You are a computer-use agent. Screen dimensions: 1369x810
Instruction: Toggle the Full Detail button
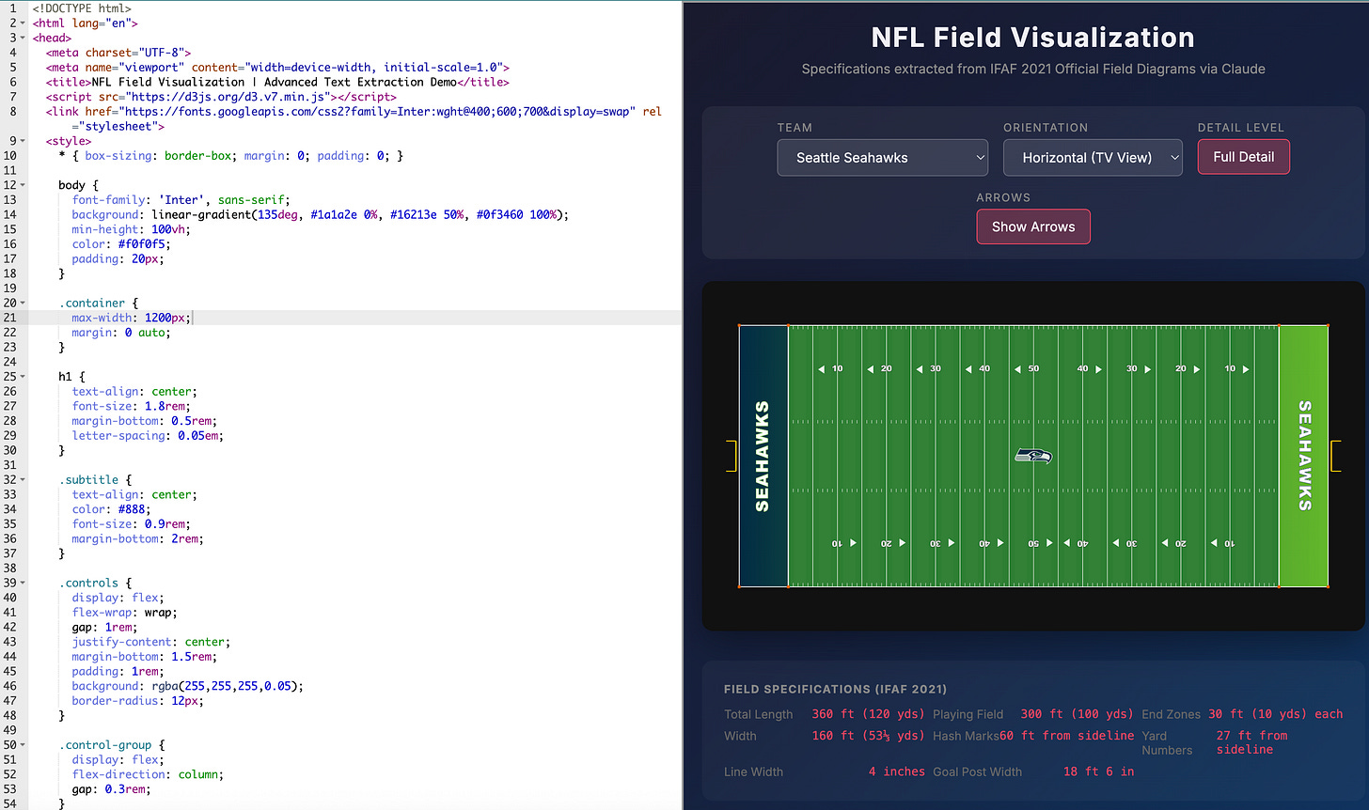(x=1243, y=157)
